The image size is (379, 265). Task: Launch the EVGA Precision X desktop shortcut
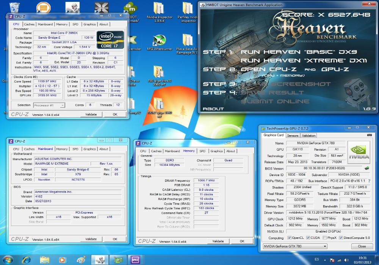point(102,7)
